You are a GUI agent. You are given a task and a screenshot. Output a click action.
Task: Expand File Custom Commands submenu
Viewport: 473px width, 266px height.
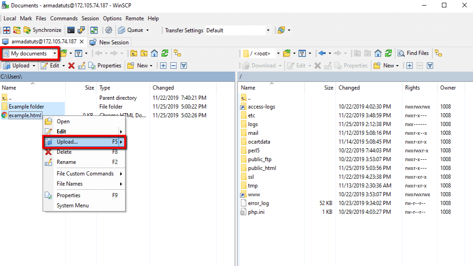[84, 174]
